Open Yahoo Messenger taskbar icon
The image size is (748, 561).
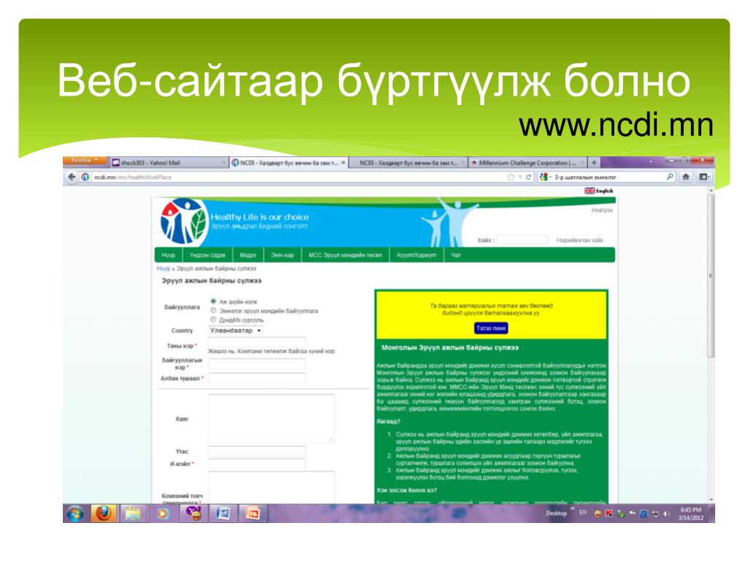(x=193, y=514)
